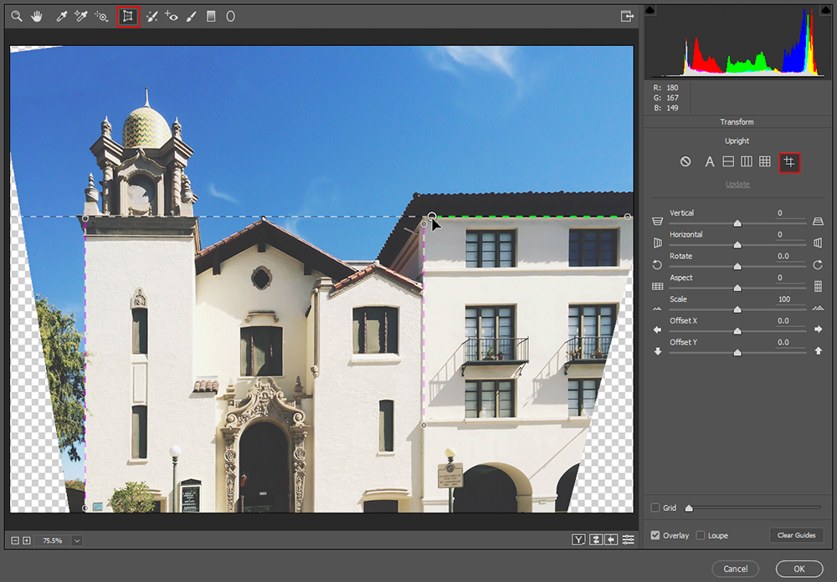This screenshot has height=582, width=837.
Task: Open the preview preferences settings menu
Action: pos(629,540)
